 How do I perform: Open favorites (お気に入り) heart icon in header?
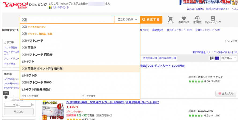pyautogui.click(x=184, y=20)
